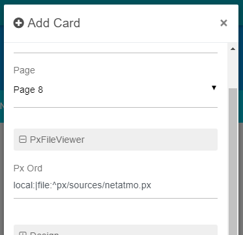Click the Page 8 selected value text
Image resolution: width=243 pixels, height=235 pixels.
(x=28, y=90)
